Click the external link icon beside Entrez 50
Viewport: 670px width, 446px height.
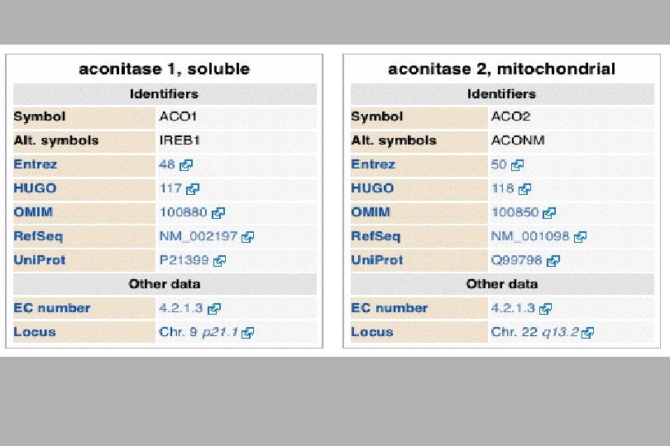click(518, 164)
